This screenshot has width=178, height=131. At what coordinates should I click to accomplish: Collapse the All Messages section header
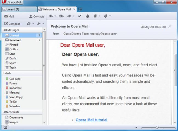point(22,30)
